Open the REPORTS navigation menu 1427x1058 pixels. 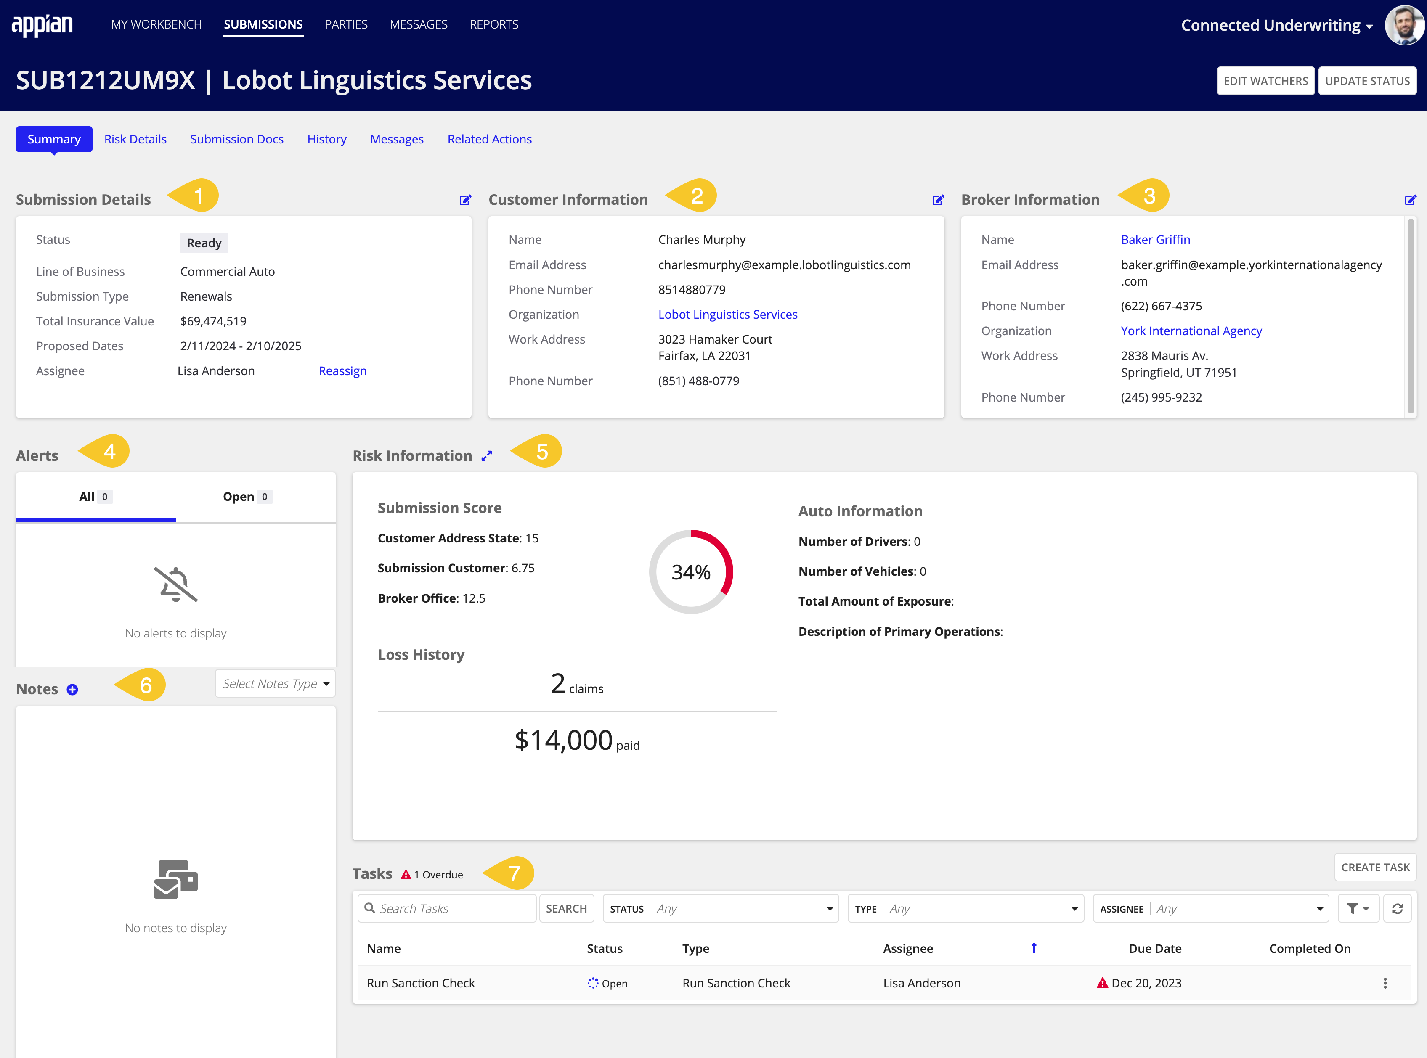(493, 24)
